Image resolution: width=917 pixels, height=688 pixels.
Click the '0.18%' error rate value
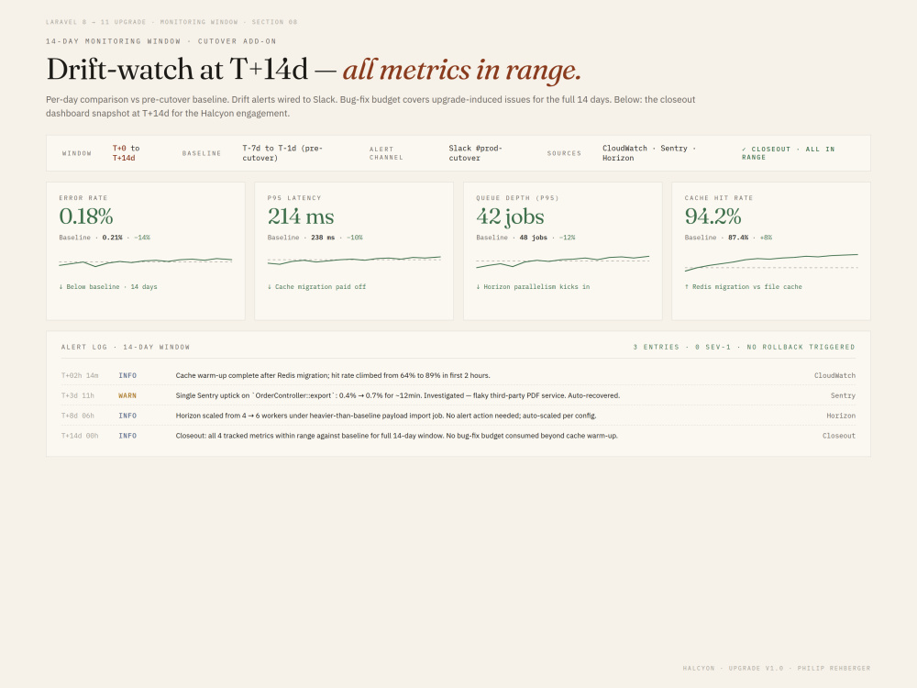click(86, 216)
